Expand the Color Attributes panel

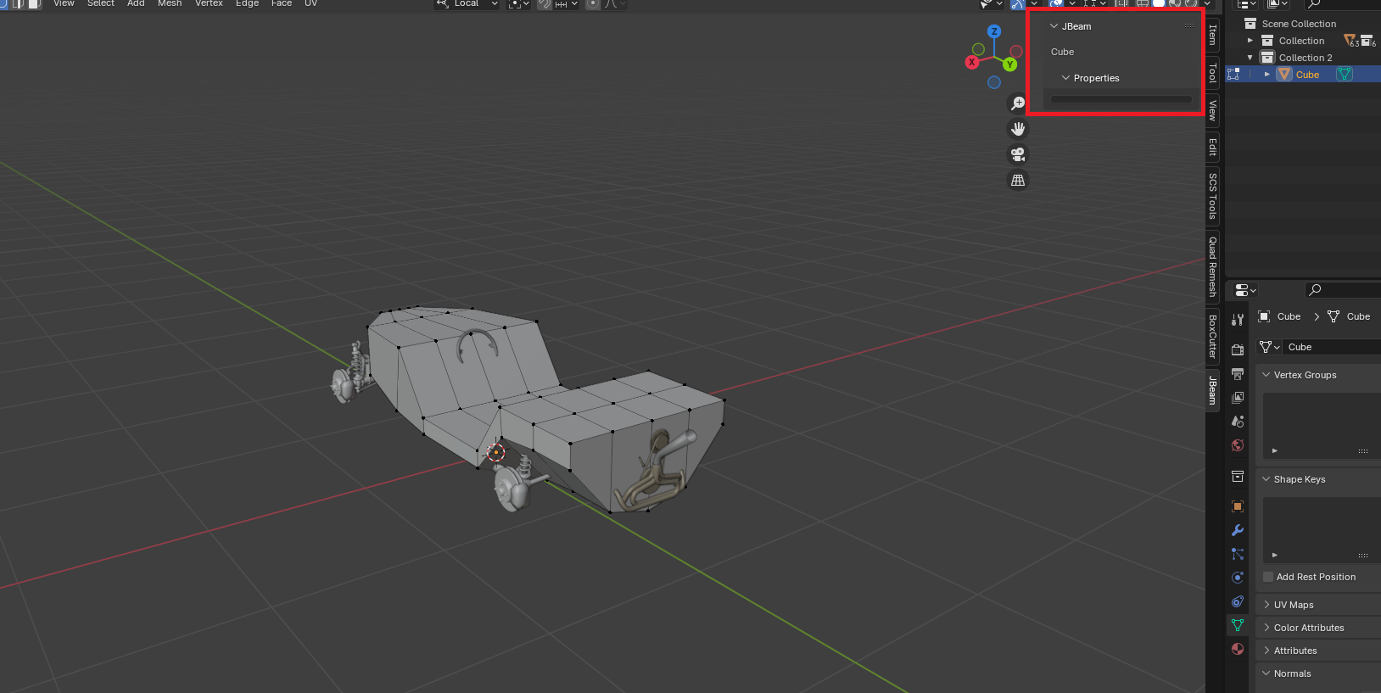tap(1308, 628)
